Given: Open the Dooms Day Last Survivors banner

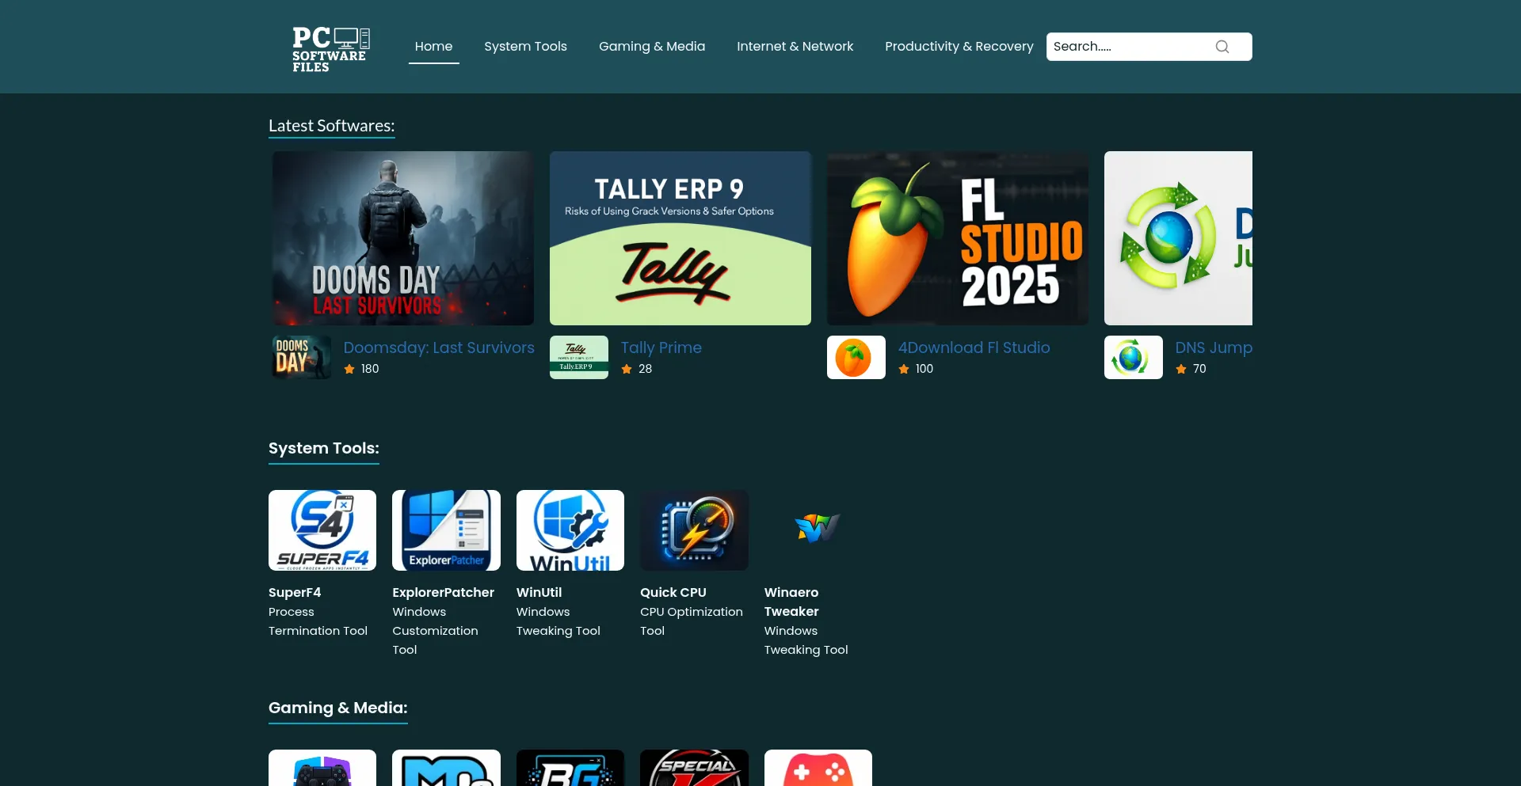Looking at the screenshot, I should (403, 238).
